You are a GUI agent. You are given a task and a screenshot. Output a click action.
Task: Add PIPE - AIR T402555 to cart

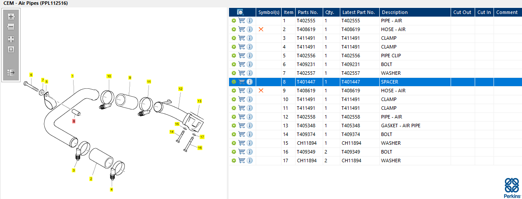(x=242, y=21)
